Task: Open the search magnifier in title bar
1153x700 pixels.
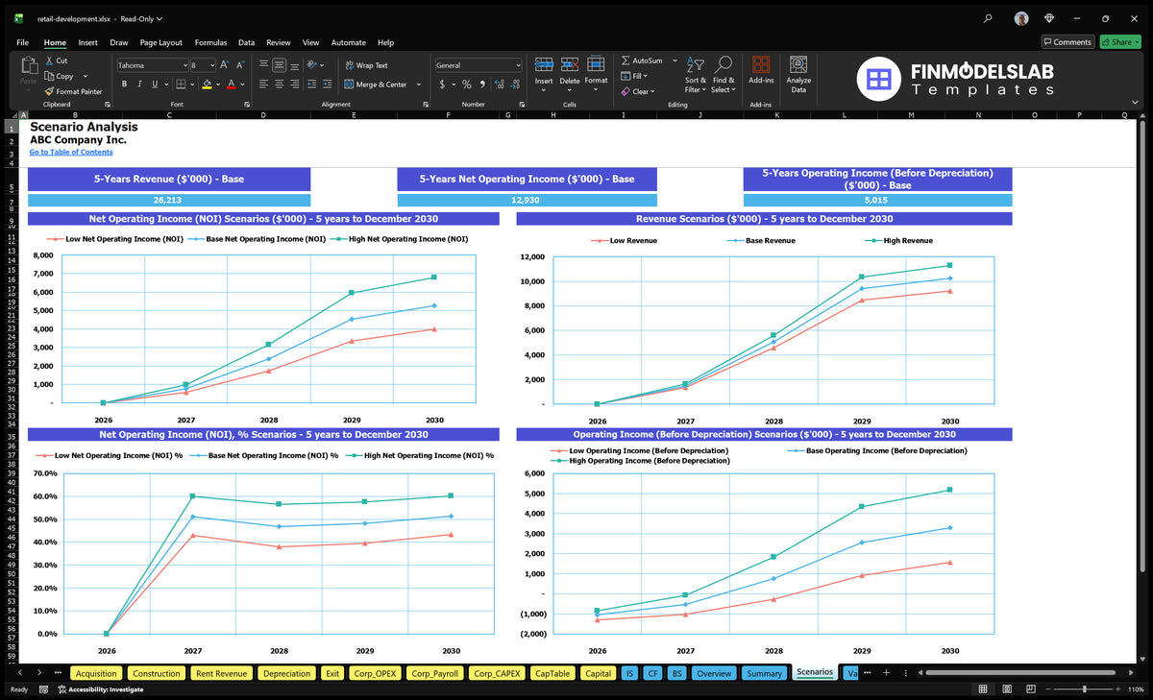Action: [x=989, y=18]
